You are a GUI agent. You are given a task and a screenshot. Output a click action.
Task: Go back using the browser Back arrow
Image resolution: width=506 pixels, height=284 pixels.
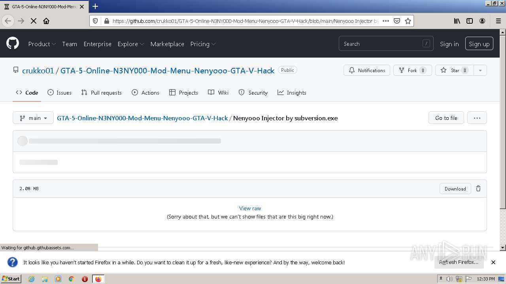click(8, 21)
